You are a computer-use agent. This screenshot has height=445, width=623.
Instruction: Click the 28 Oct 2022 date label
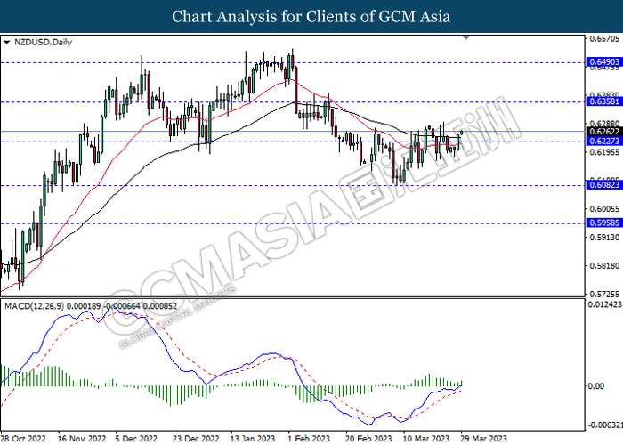[x=23, y=438]
